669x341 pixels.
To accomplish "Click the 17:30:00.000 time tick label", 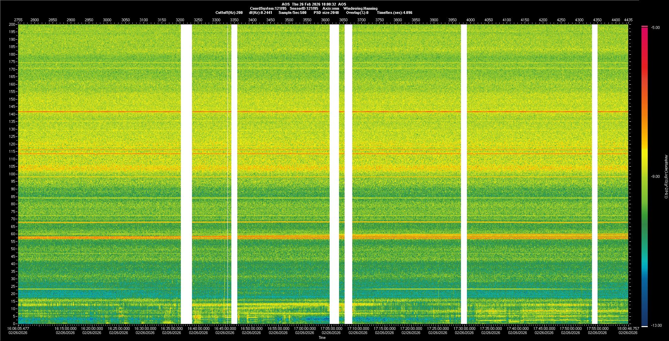I will (x=464, y=328).
